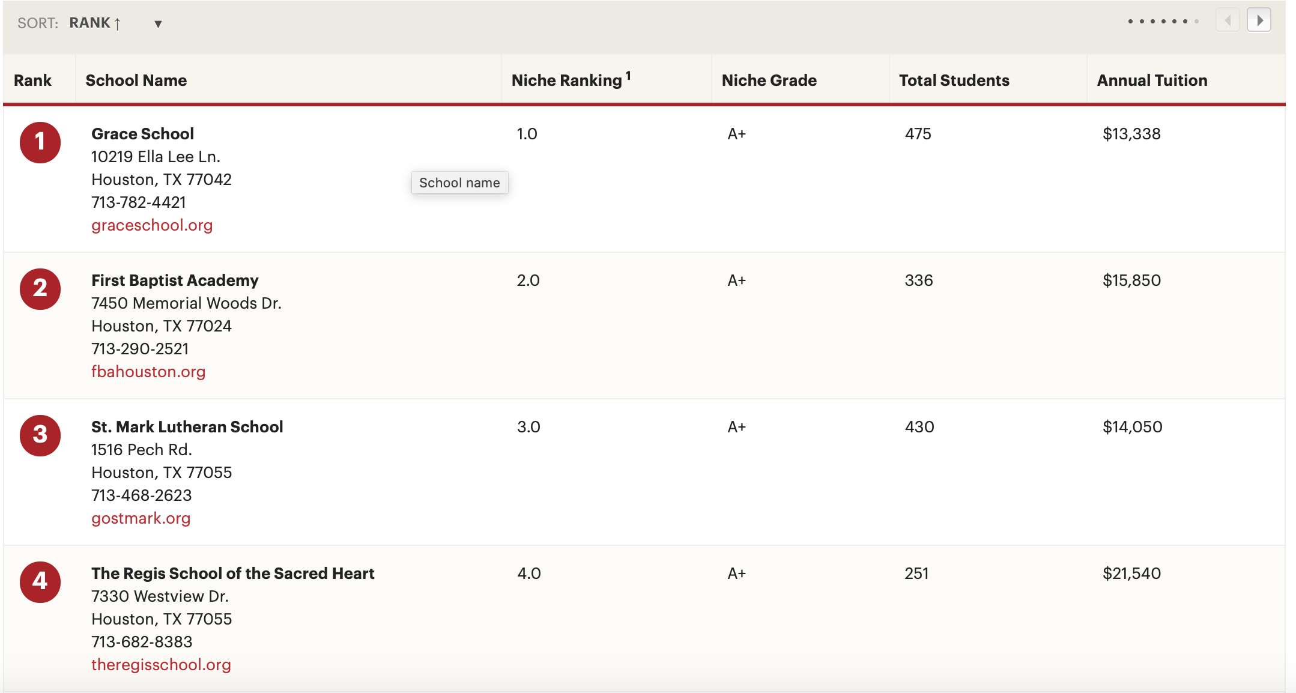Sort by the Niche Grade column header
The height and width of the screenshot is (693, 1296).
tap(769, 80)
